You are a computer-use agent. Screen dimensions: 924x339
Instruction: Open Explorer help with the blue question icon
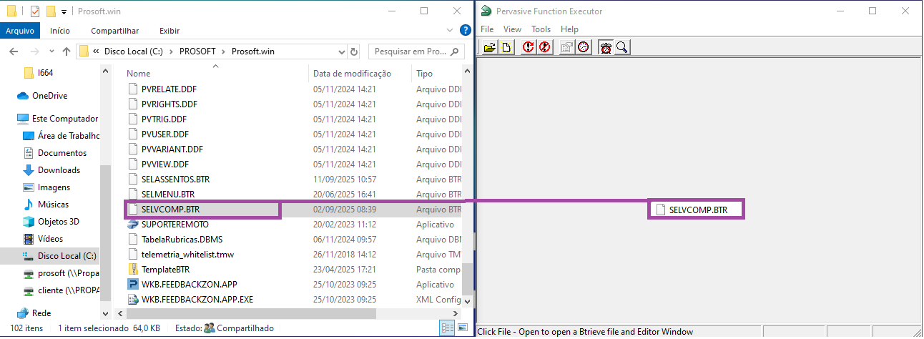(x=465, y=31)
